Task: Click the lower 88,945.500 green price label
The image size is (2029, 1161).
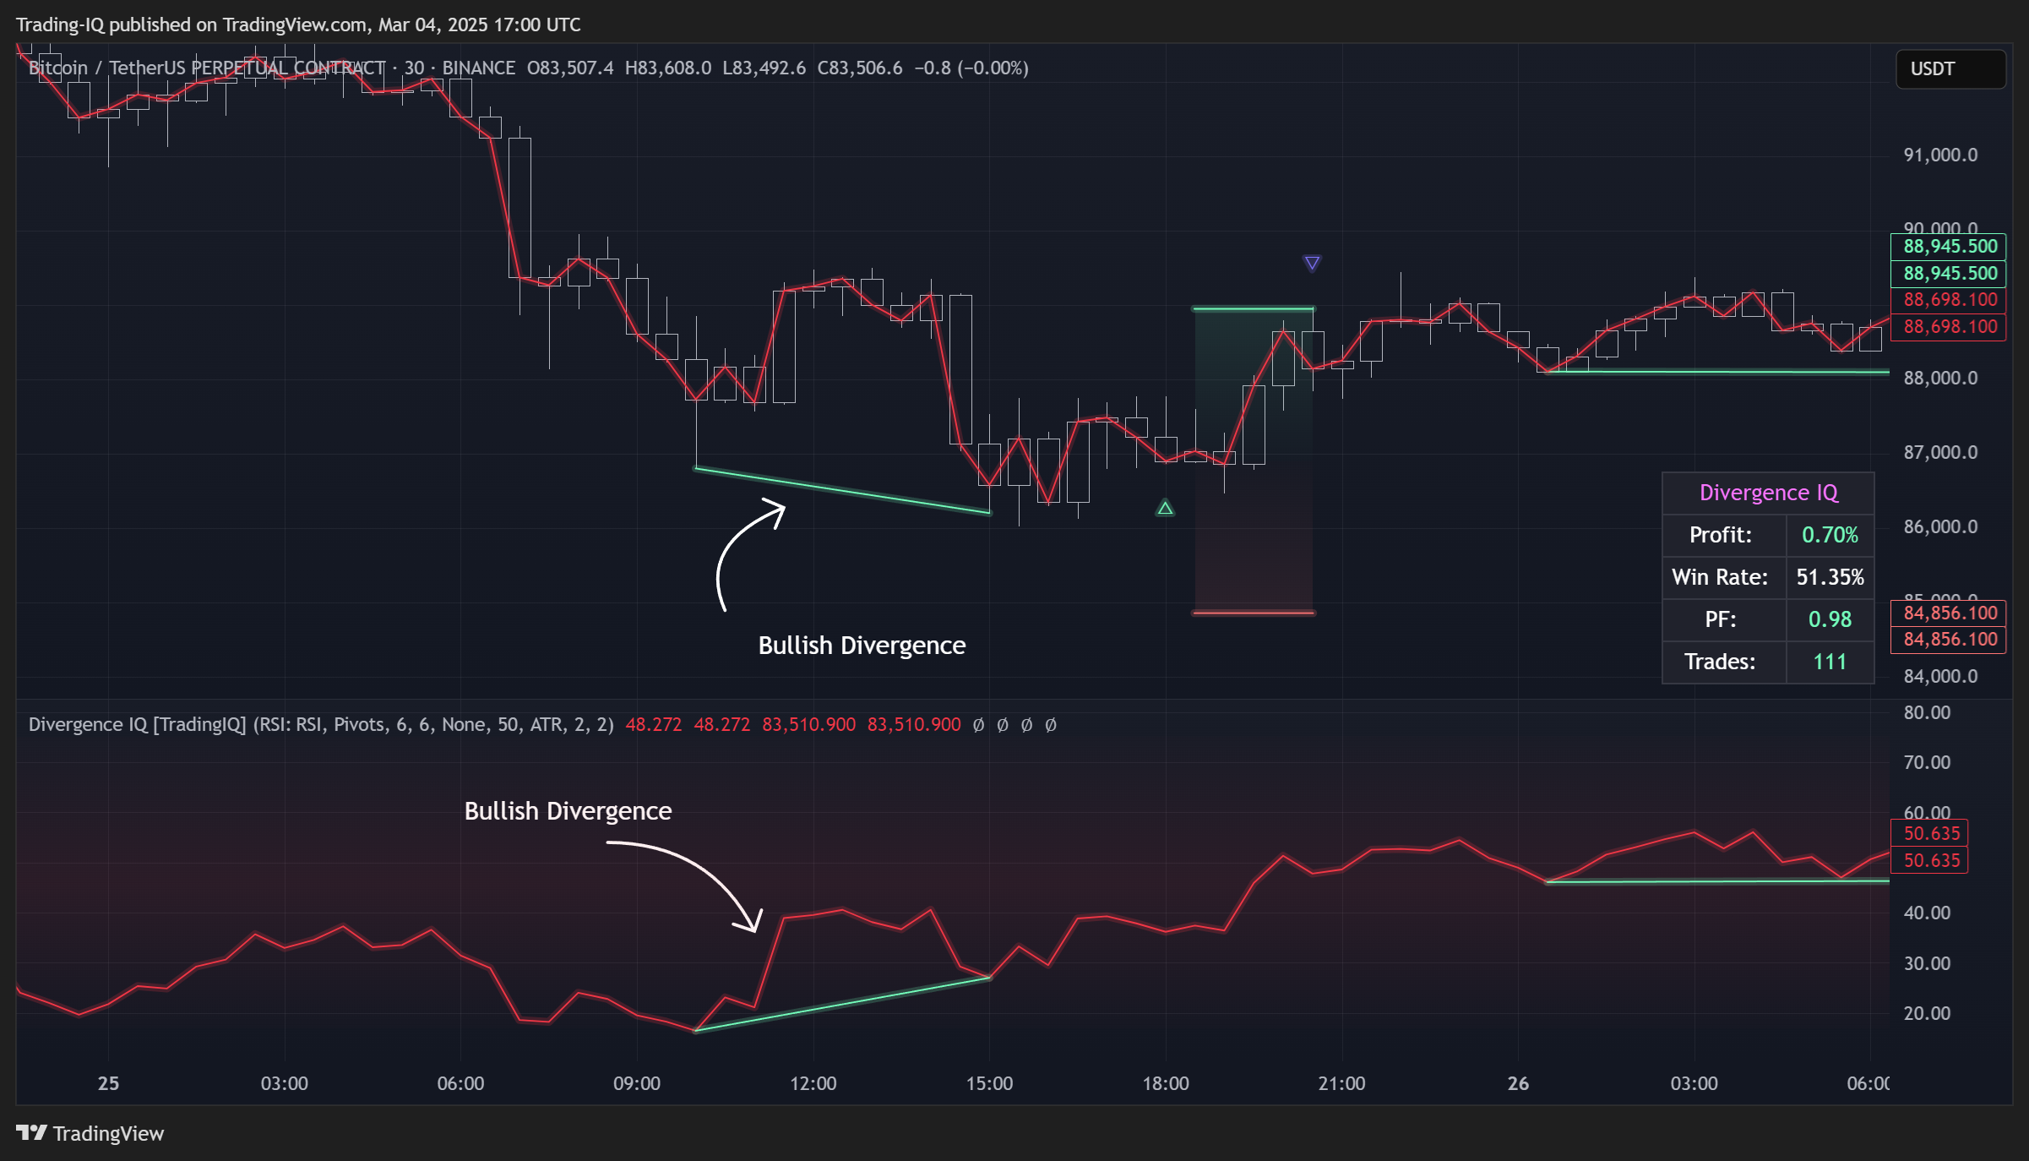Action: click(1950, 274)
